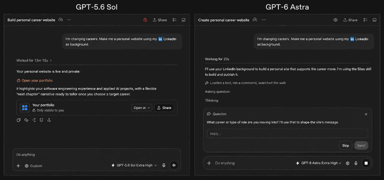
Task: Click the export upload icon below the portfolio card
Action: 49,120
